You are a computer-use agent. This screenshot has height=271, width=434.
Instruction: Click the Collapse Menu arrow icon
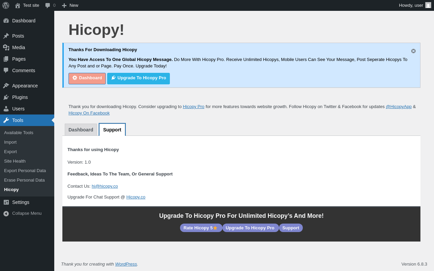6,213
